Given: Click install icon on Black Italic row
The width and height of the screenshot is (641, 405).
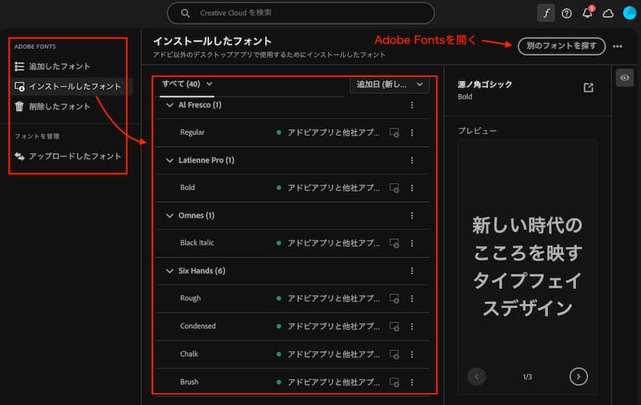Looking at the screenshot, I should [394, 243].
